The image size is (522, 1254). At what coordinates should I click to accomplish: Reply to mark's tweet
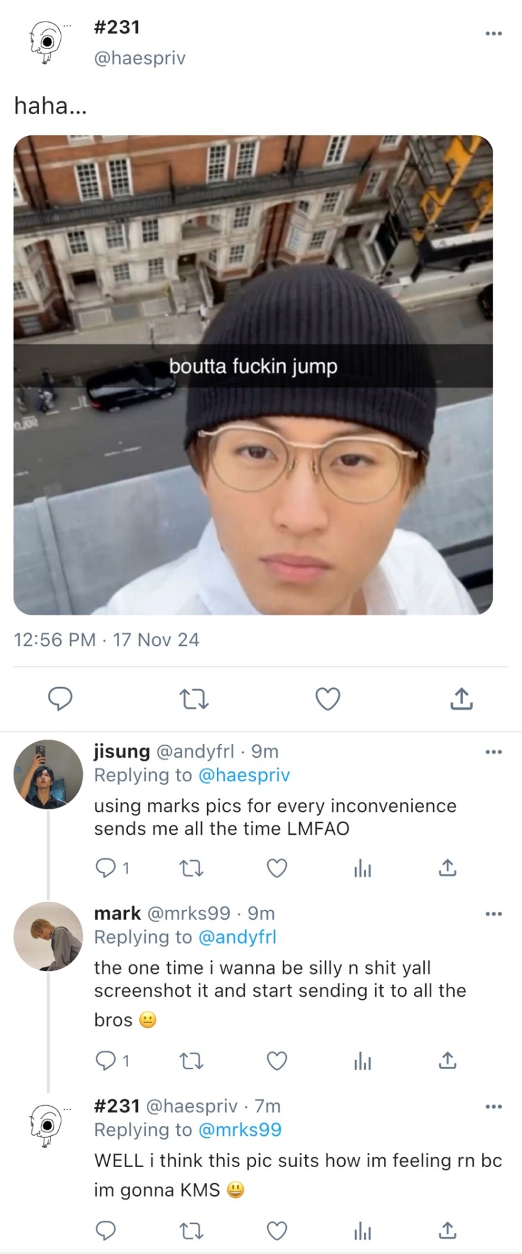tap(105, 1061)
